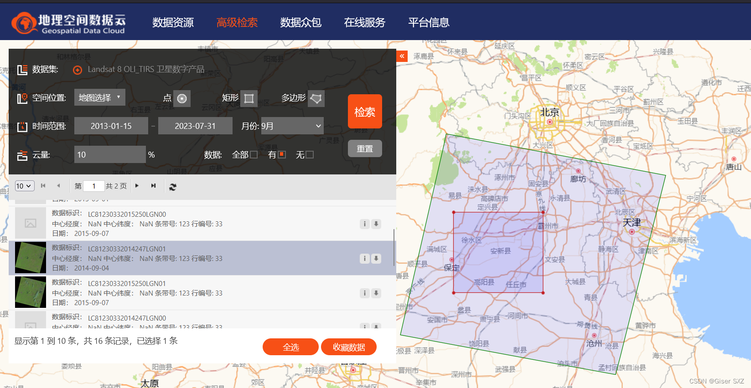
Task: Refresh the results list icon
Action: click(x=173, y=187)
